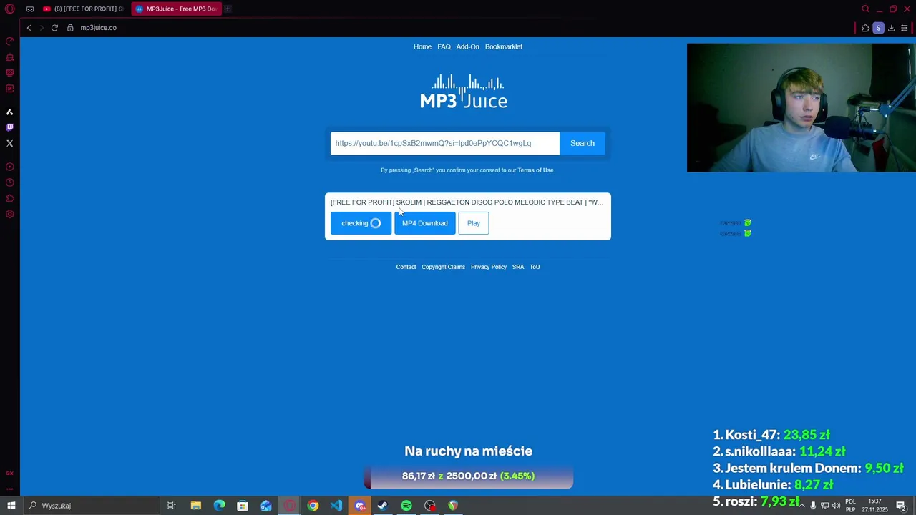
Task: Click the Wyszukaj taskbar search box
Action: tap(92, 506)
